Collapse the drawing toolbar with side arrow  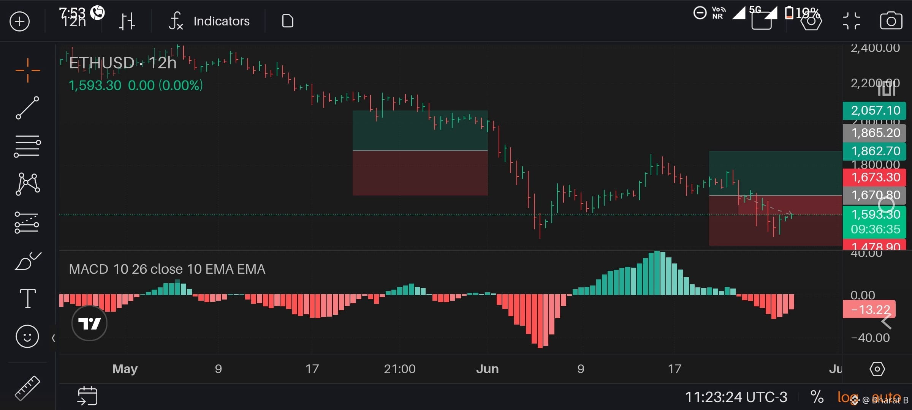point(54,338)
